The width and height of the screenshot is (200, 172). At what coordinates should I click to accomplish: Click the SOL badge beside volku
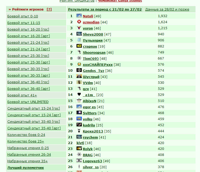[79, 119]
